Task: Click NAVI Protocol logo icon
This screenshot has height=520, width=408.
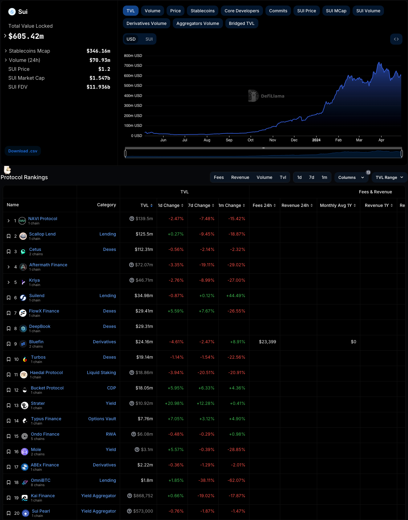Action: pyautogui.click(x=22, y=221)
